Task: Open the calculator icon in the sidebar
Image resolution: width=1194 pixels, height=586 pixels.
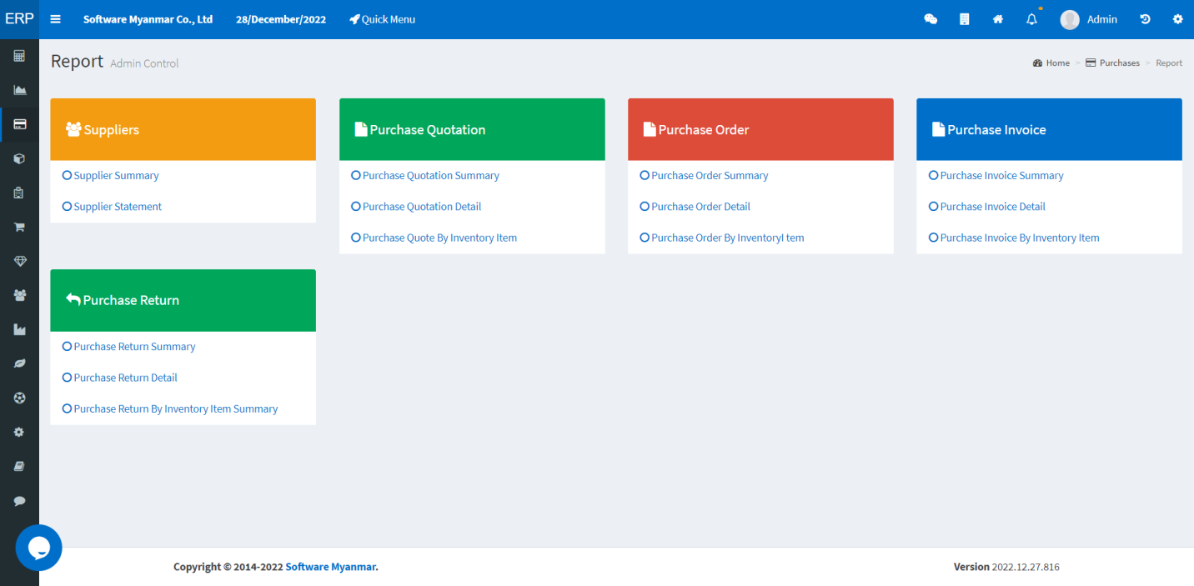Action: tap(19, 56)
